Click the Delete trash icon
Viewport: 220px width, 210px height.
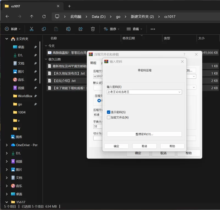[93, 29]
